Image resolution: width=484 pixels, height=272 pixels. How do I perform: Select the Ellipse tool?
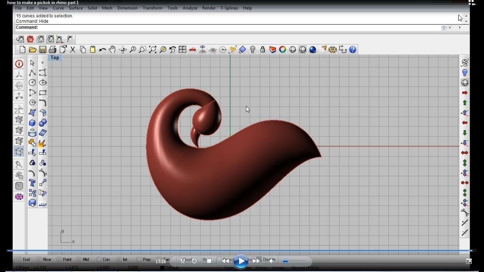click(43, 82)
